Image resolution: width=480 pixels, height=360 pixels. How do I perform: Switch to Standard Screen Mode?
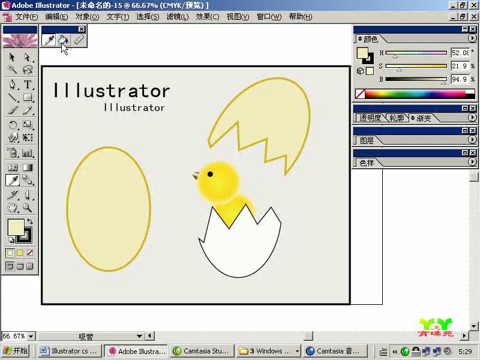tap(10, 266)
